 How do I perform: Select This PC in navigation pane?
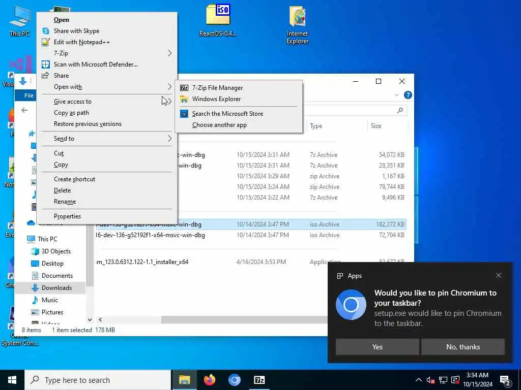coord(47,239)
